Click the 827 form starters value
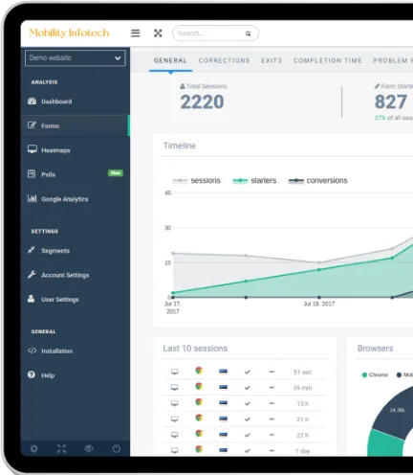This screenshot has width=413, height=475. point(391,102)
